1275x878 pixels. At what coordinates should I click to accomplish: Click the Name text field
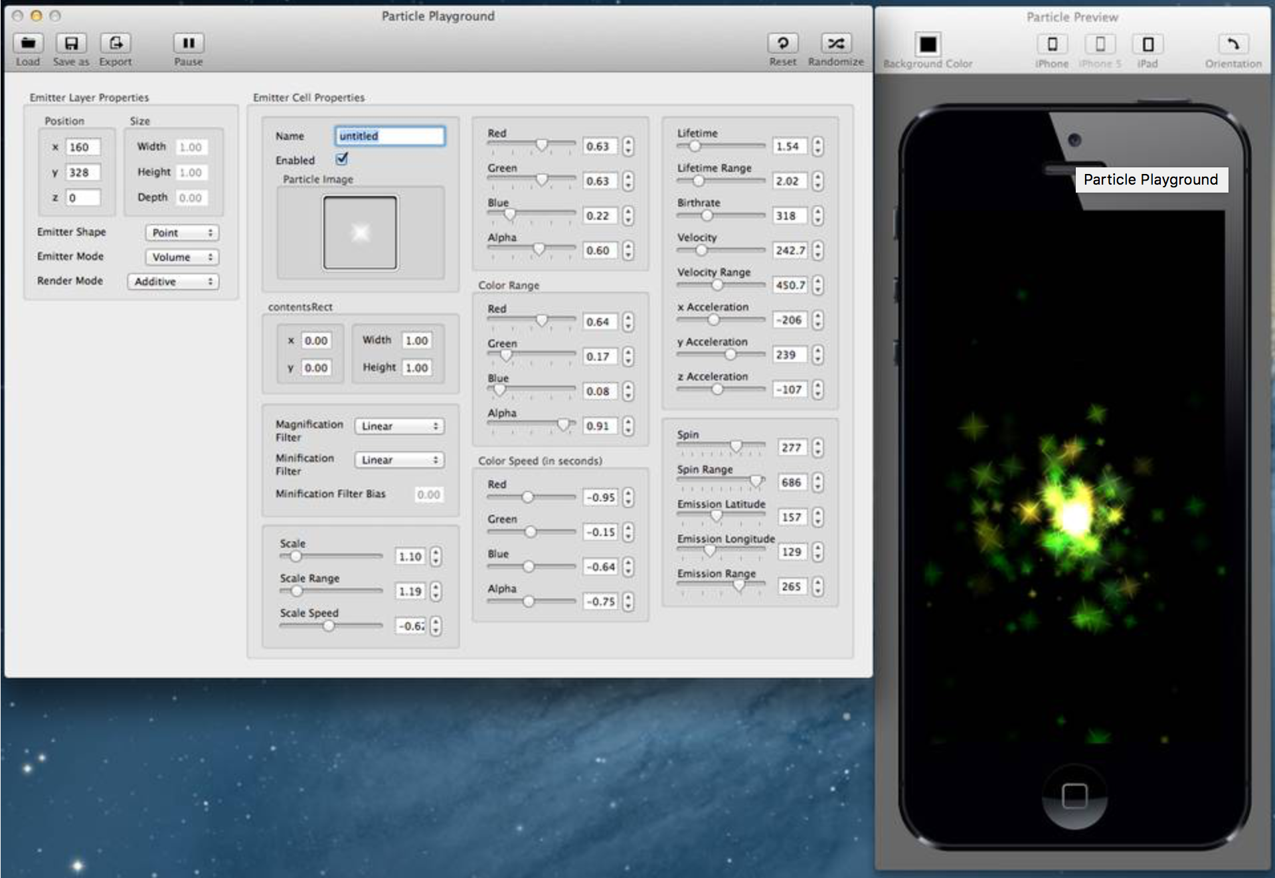coord(390,135)
